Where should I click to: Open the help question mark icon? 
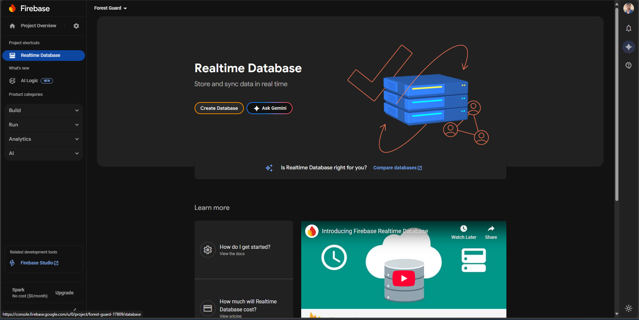click(x=628, y=66)
